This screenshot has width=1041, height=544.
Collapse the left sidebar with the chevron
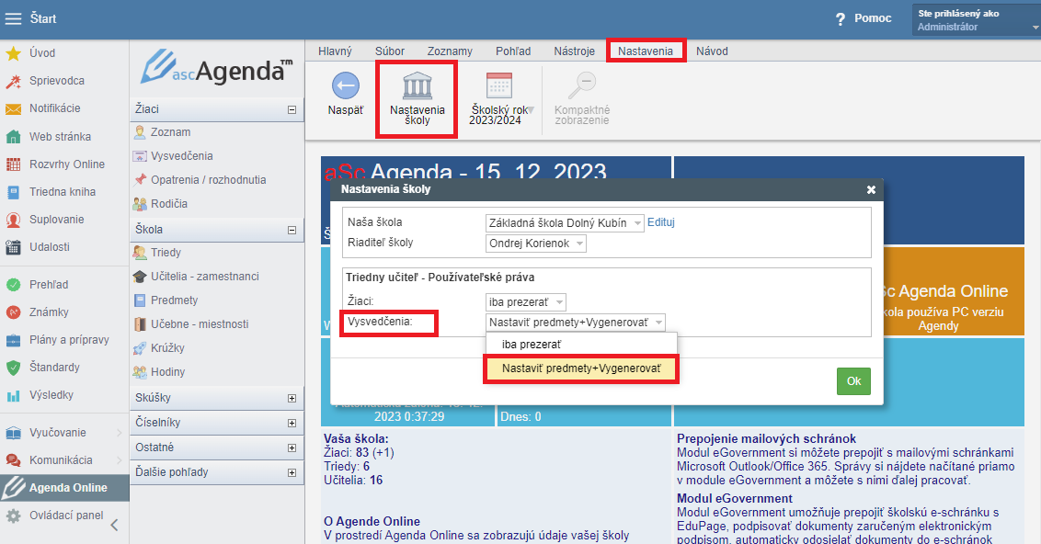pos(114,526)
